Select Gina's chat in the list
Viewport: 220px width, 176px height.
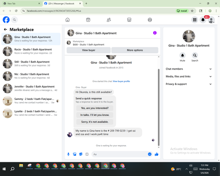[31, 39]
